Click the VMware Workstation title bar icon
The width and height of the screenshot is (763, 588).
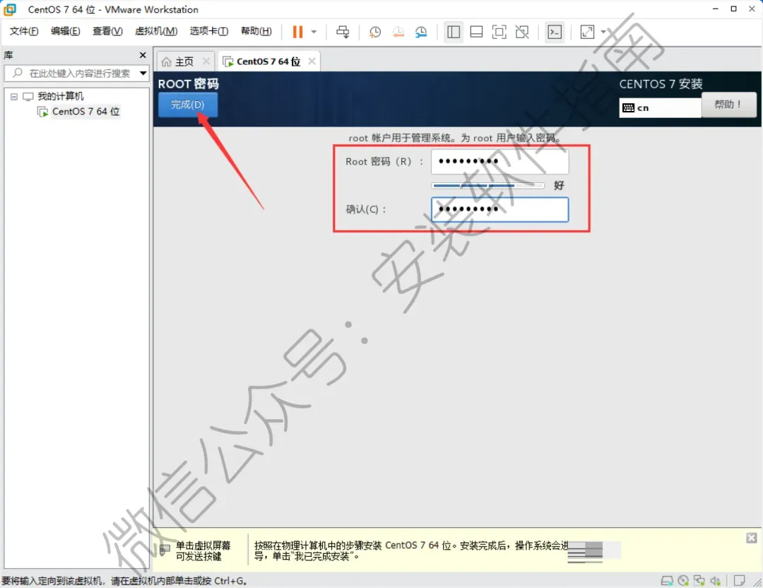click(x=10, y=9)
